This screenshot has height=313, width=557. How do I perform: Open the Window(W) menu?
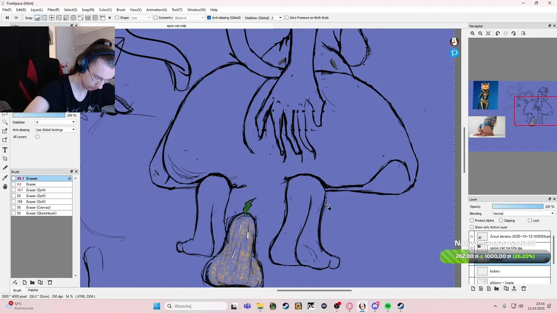[196, 10]
